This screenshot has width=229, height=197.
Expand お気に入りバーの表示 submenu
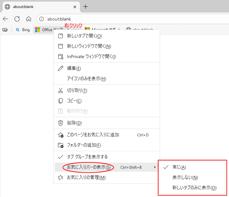click(x=89, y=167)
